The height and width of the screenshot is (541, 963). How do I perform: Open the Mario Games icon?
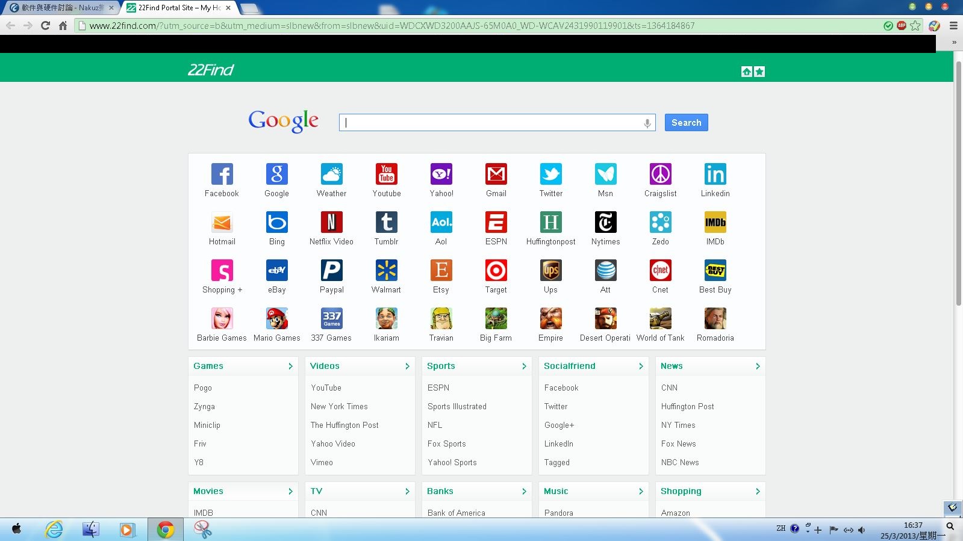pos(277,319)
